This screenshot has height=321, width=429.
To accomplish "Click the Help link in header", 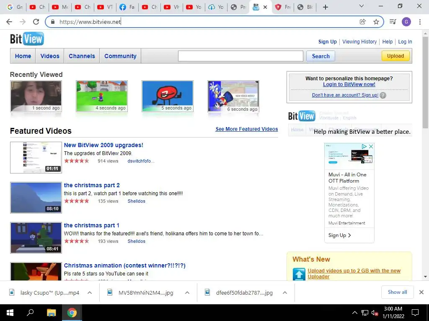I will (388, 42).
